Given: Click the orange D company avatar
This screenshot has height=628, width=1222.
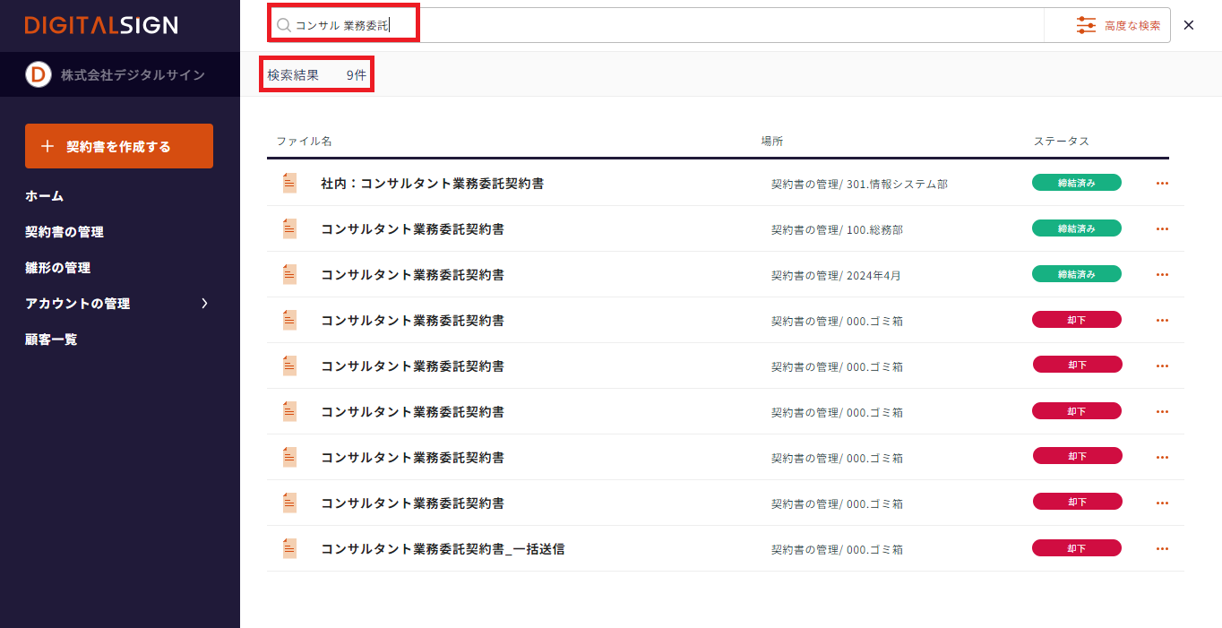Looking at the screenshot, I should [39, 75].
